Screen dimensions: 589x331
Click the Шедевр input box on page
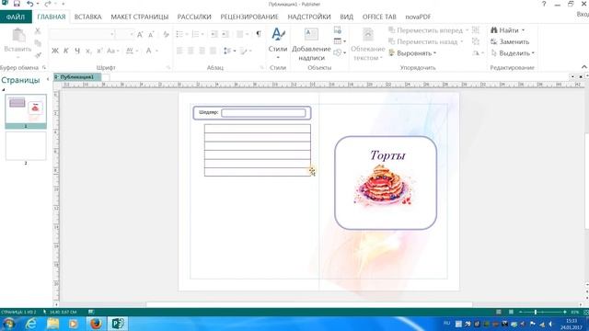(x=263, y=113)
